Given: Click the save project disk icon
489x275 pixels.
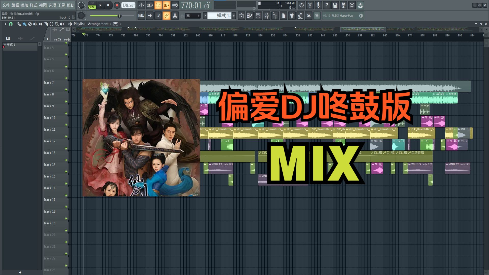Looking at the screenshot, I should pyautogui.click(x=335, y=5).
